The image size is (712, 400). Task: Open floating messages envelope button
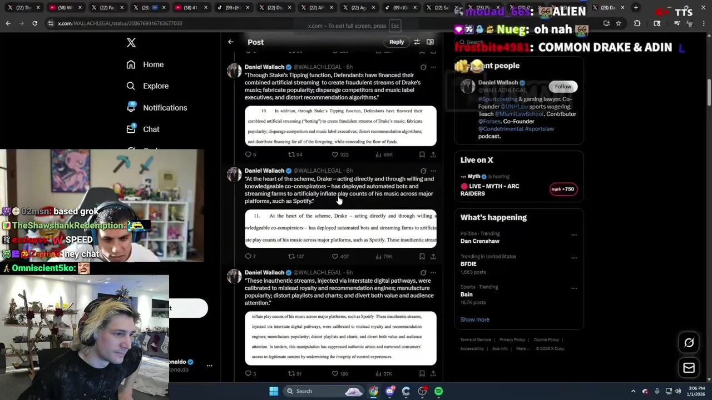tap(689, 368)
